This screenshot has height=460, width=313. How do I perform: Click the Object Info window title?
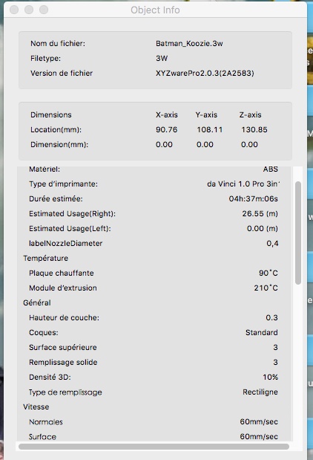pos(155,10)
